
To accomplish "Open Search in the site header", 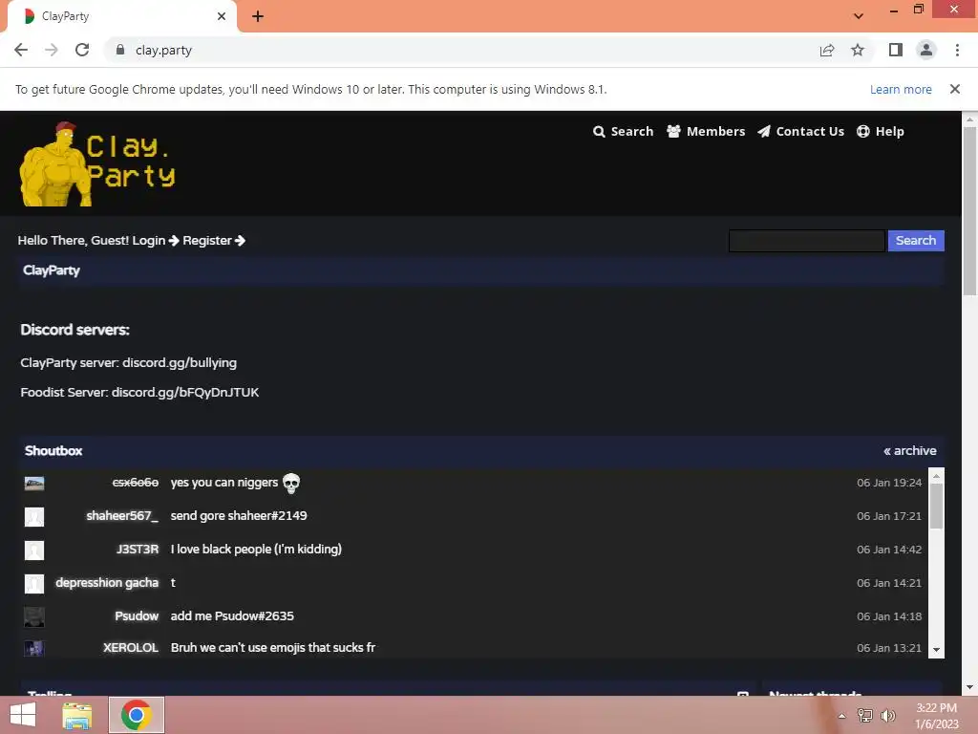I will click(623, 131).
